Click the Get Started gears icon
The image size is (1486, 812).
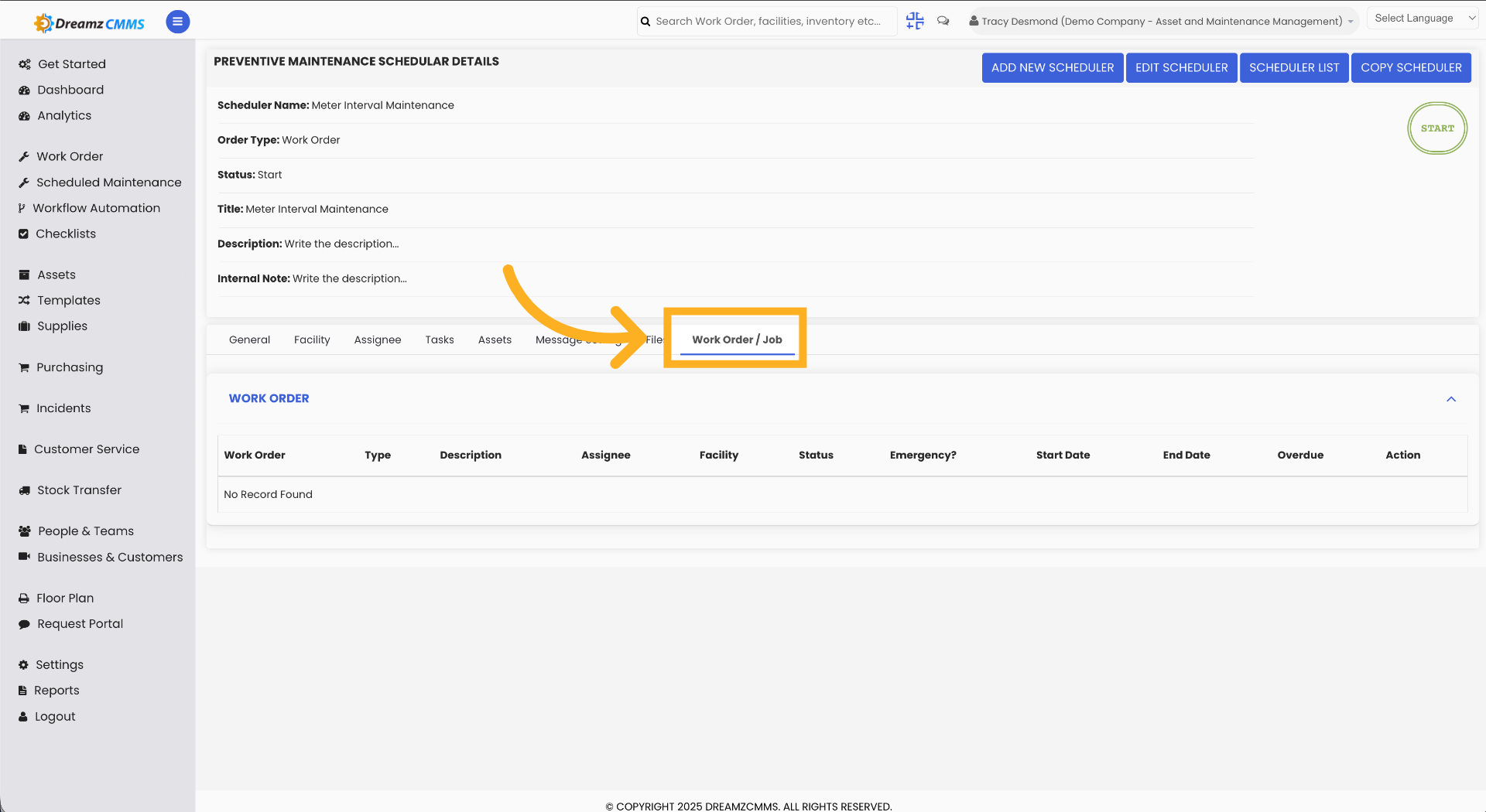click(25, 64)
